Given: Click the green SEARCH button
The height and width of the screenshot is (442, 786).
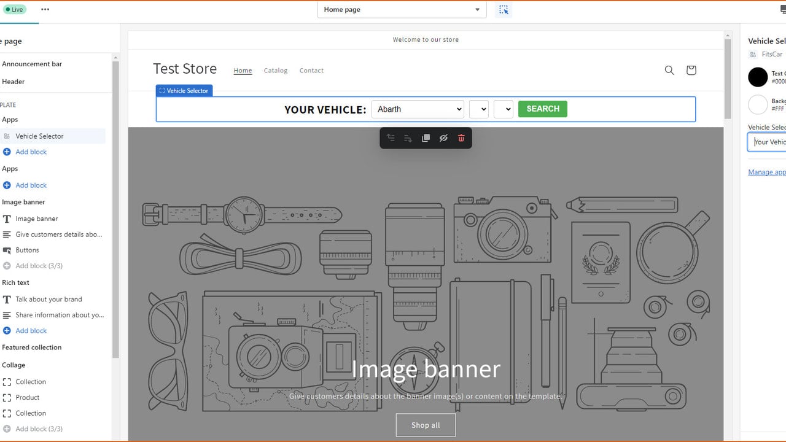Looking at the screenshot, I should click(x=543, y=109).
